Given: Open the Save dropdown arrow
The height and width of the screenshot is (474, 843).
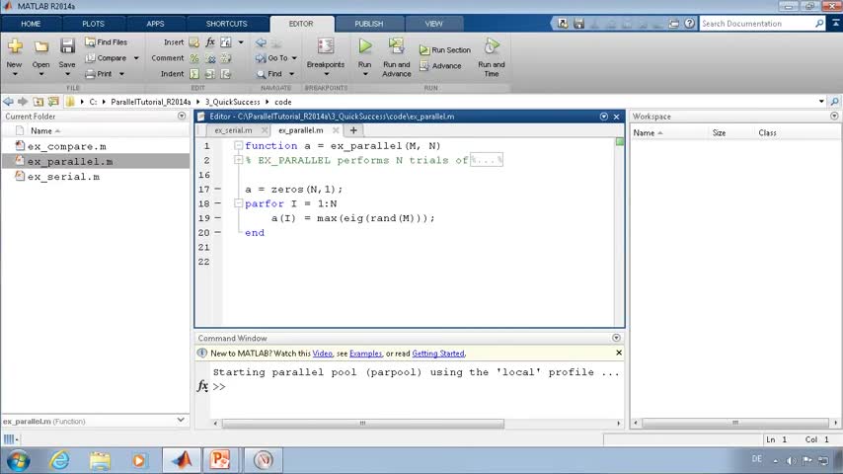Looking at the screenshot, I should [67, 74].
